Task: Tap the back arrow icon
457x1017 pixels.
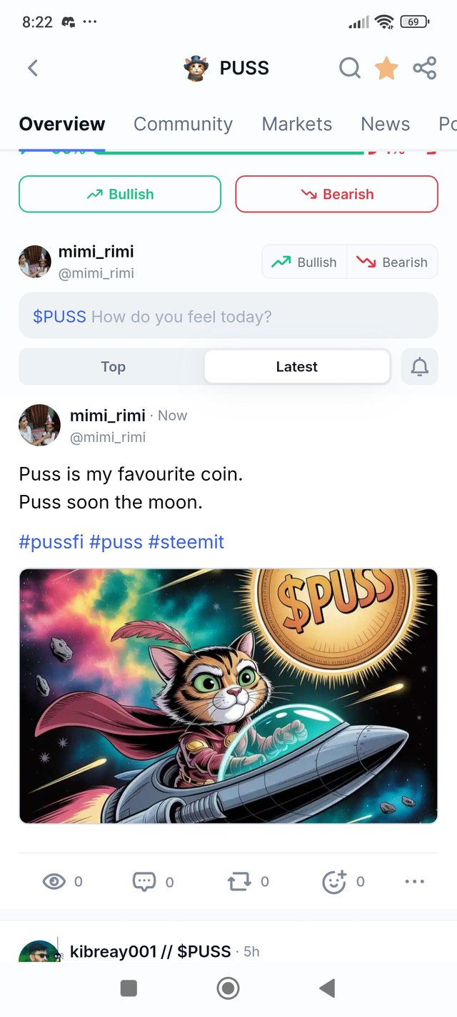Action: [33, 68]
